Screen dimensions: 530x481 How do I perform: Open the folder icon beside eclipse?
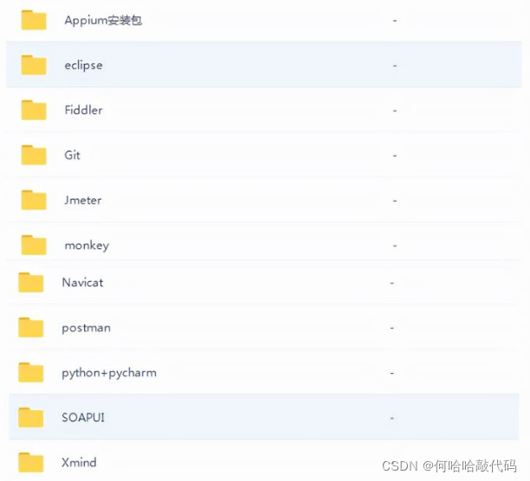[34, 65]
